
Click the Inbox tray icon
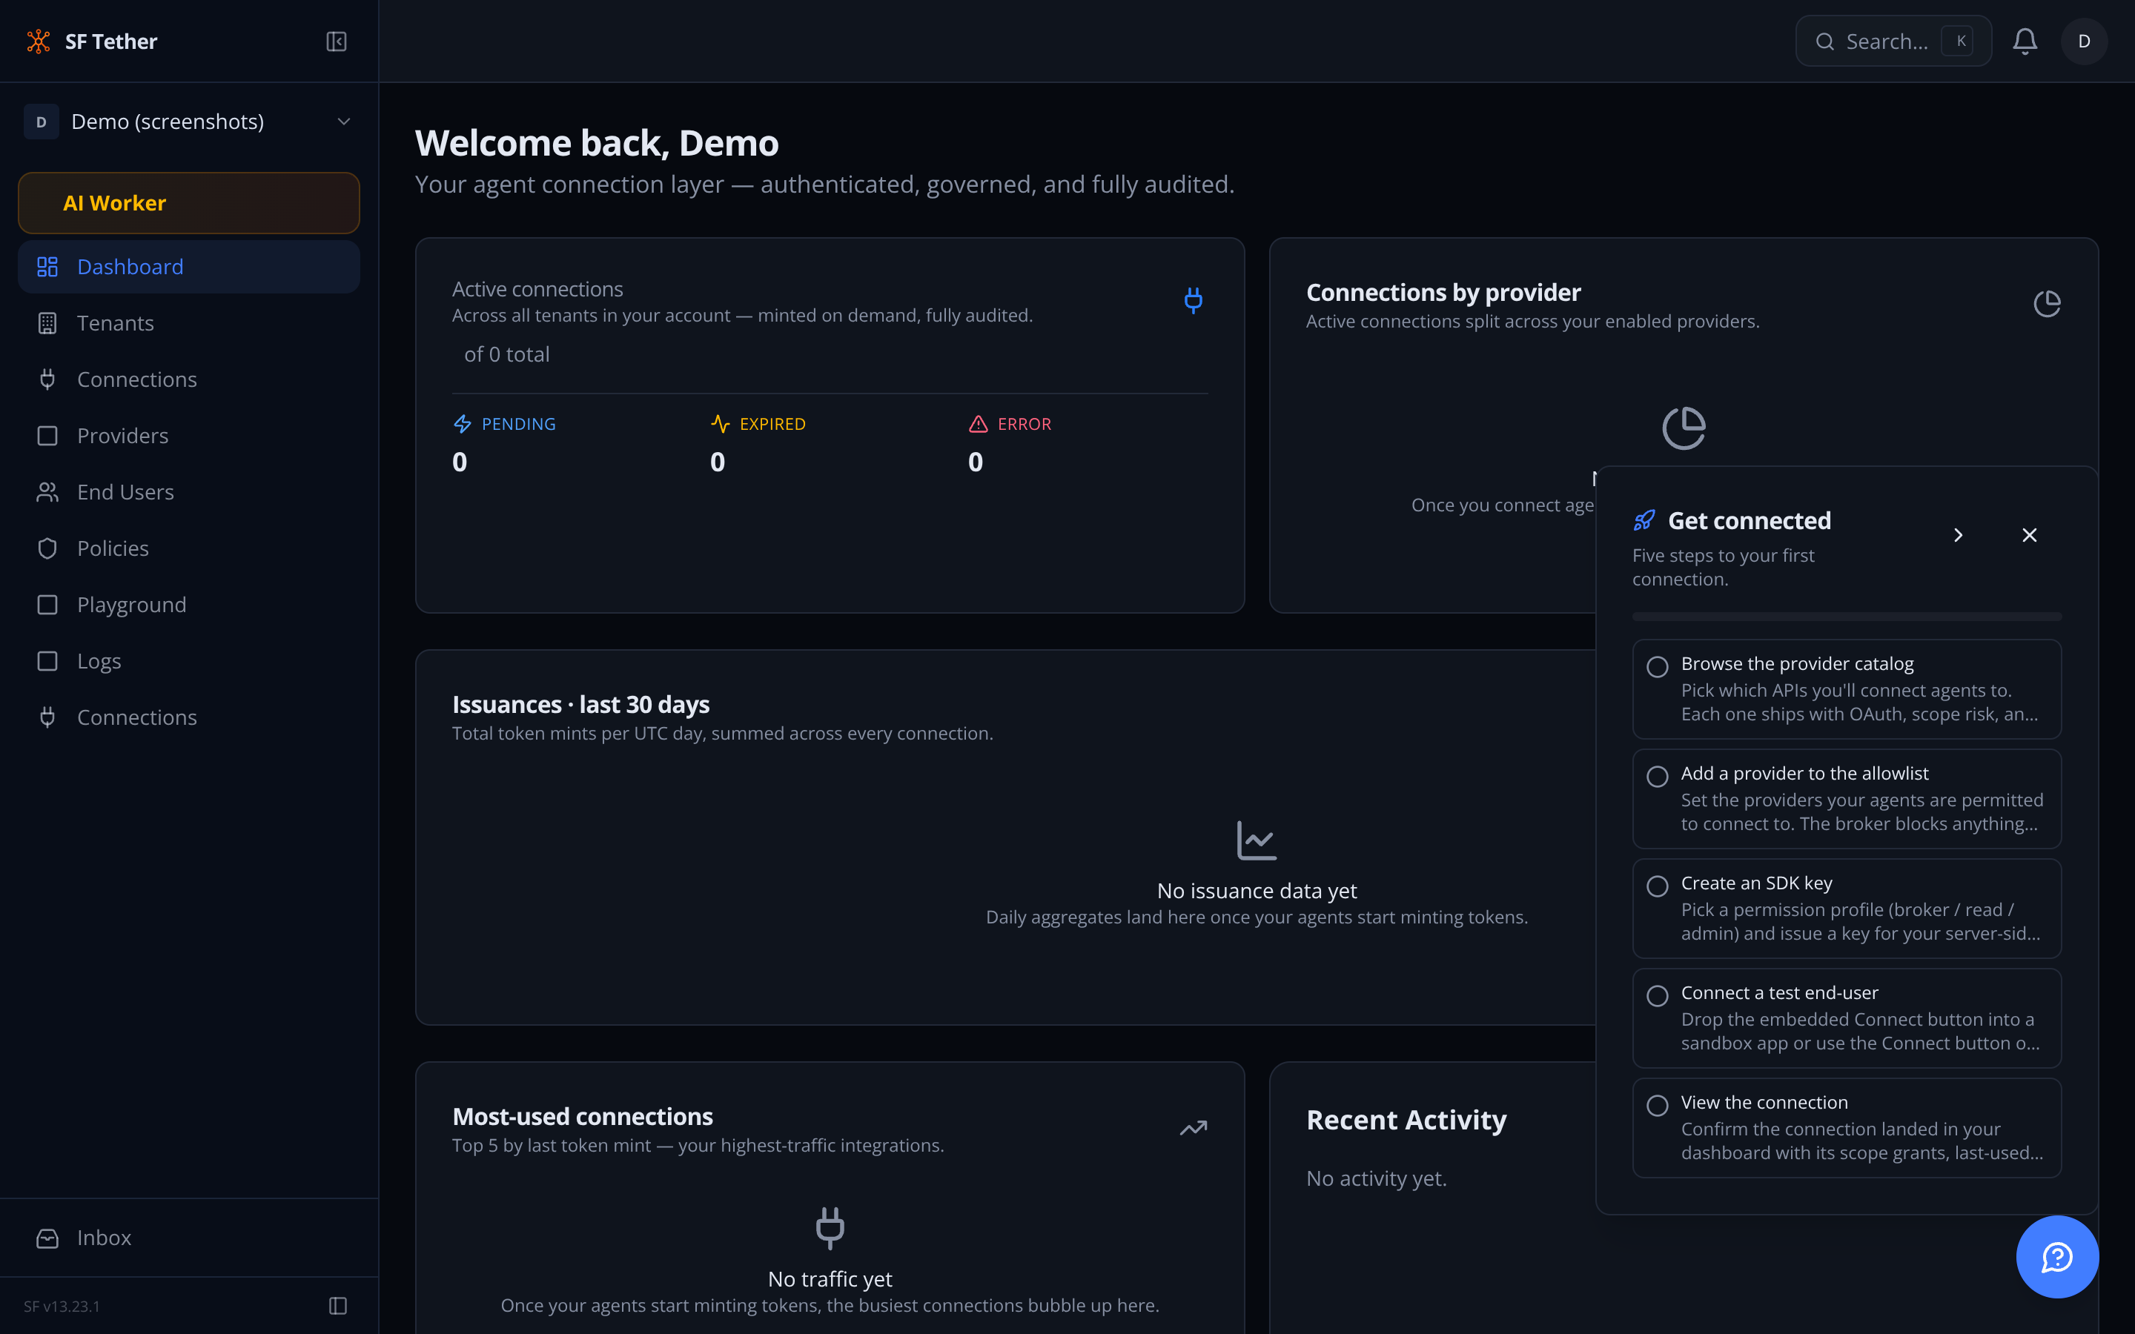(47, 1238)
